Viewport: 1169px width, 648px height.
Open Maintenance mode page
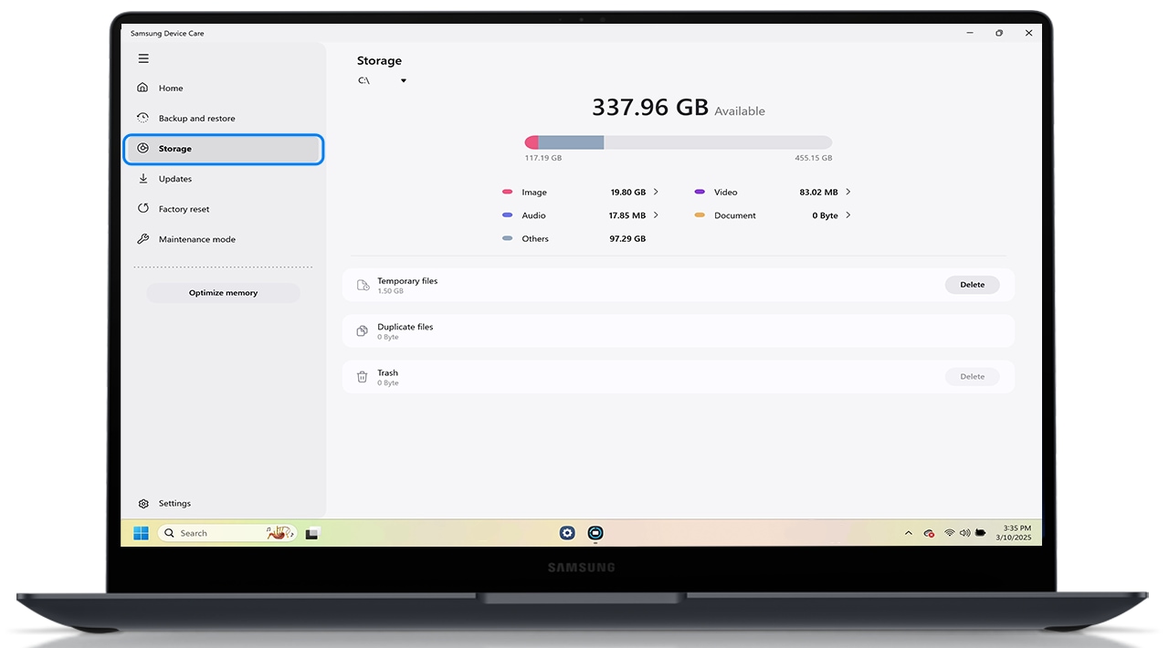[x=224, y=239]
